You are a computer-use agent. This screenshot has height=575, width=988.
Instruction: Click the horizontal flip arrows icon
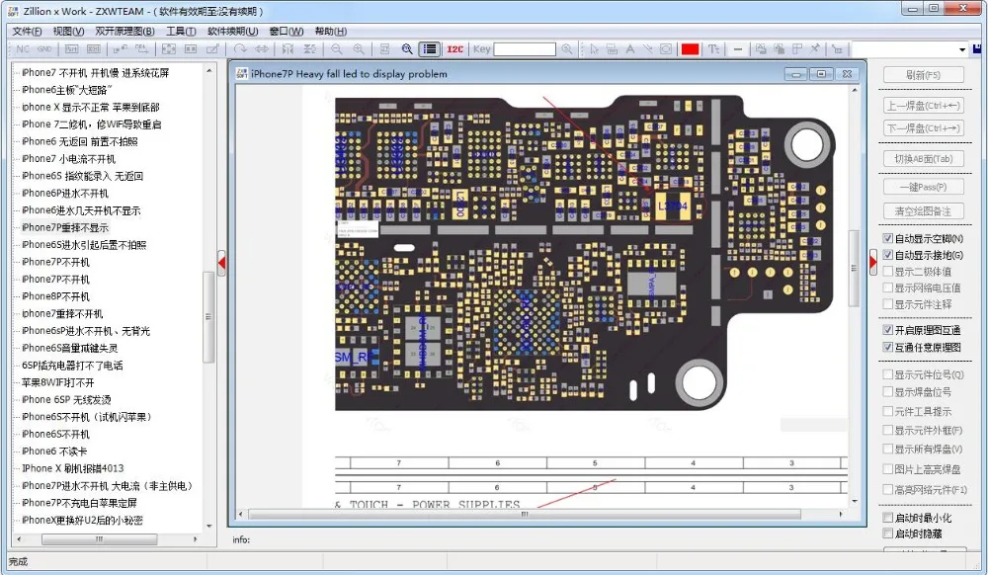pyautogui.click(x=262, y=49)
